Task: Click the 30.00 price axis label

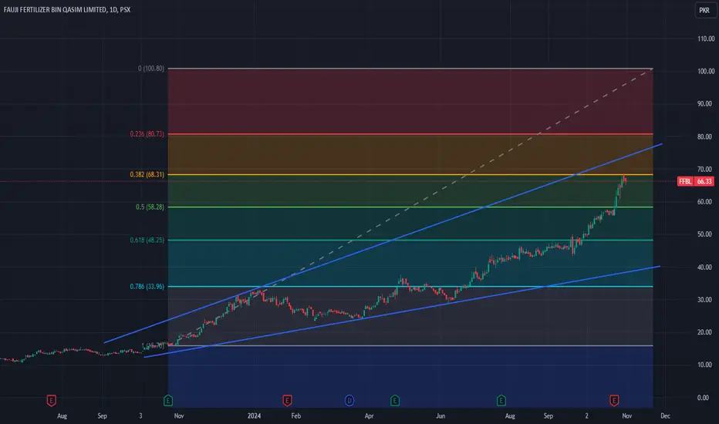Action: pyautogui.click(x=706, y=299)
